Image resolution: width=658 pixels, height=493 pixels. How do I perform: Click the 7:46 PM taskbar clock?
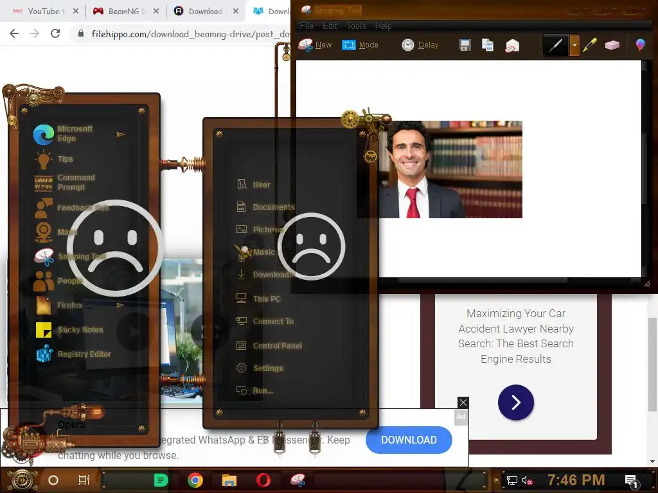[x=576, y=480]
